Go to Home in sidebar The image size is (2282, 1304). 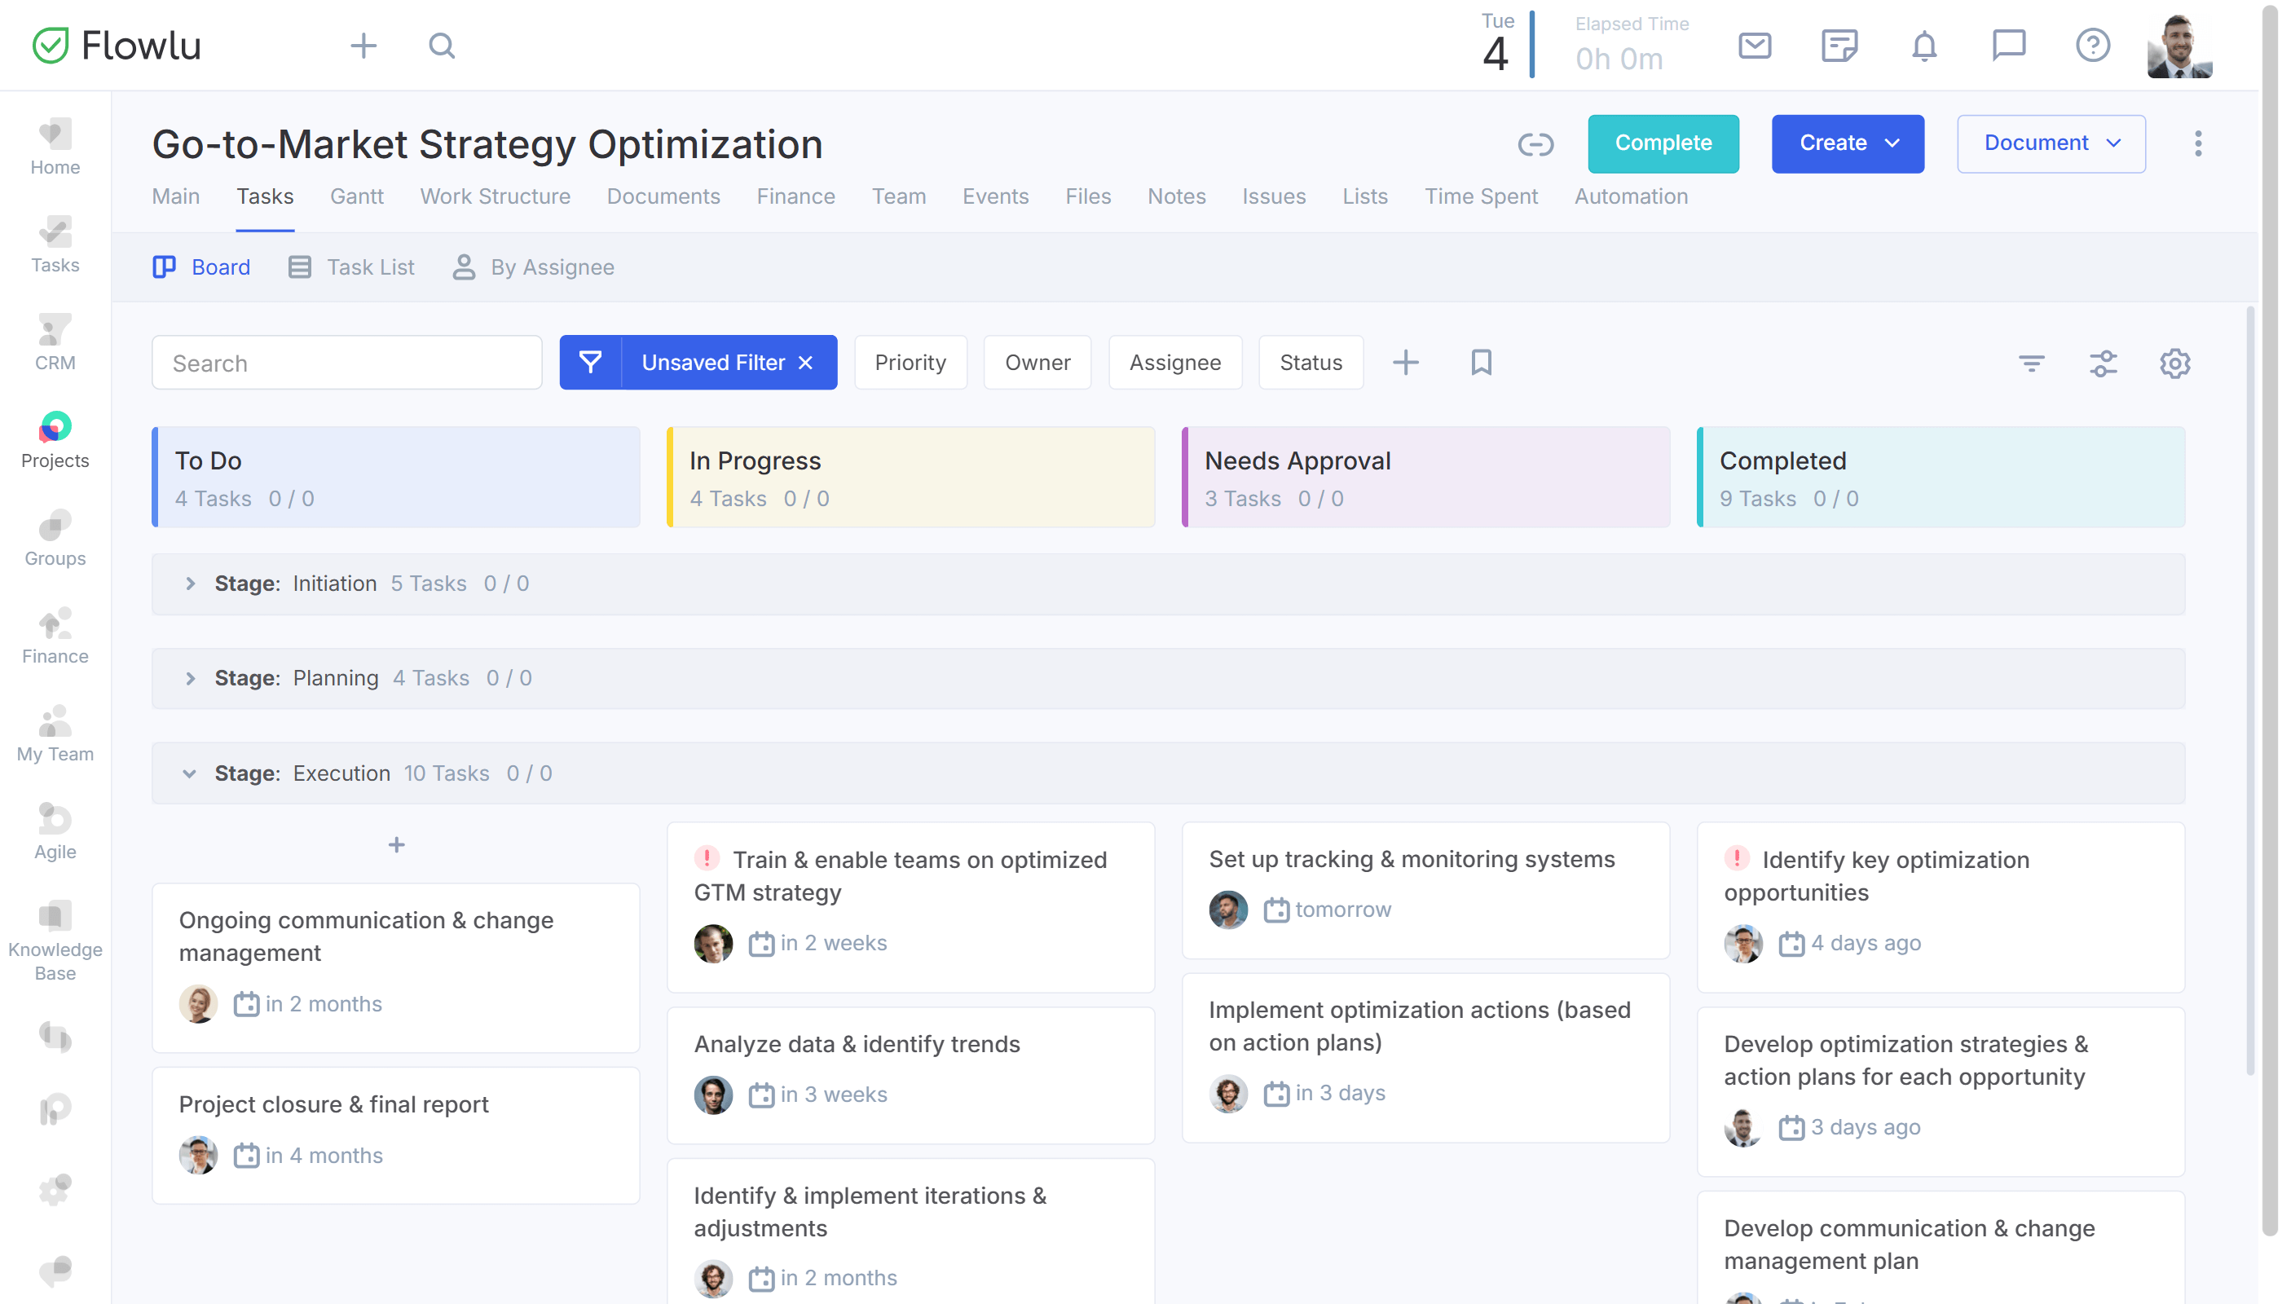tap(55, 148)
